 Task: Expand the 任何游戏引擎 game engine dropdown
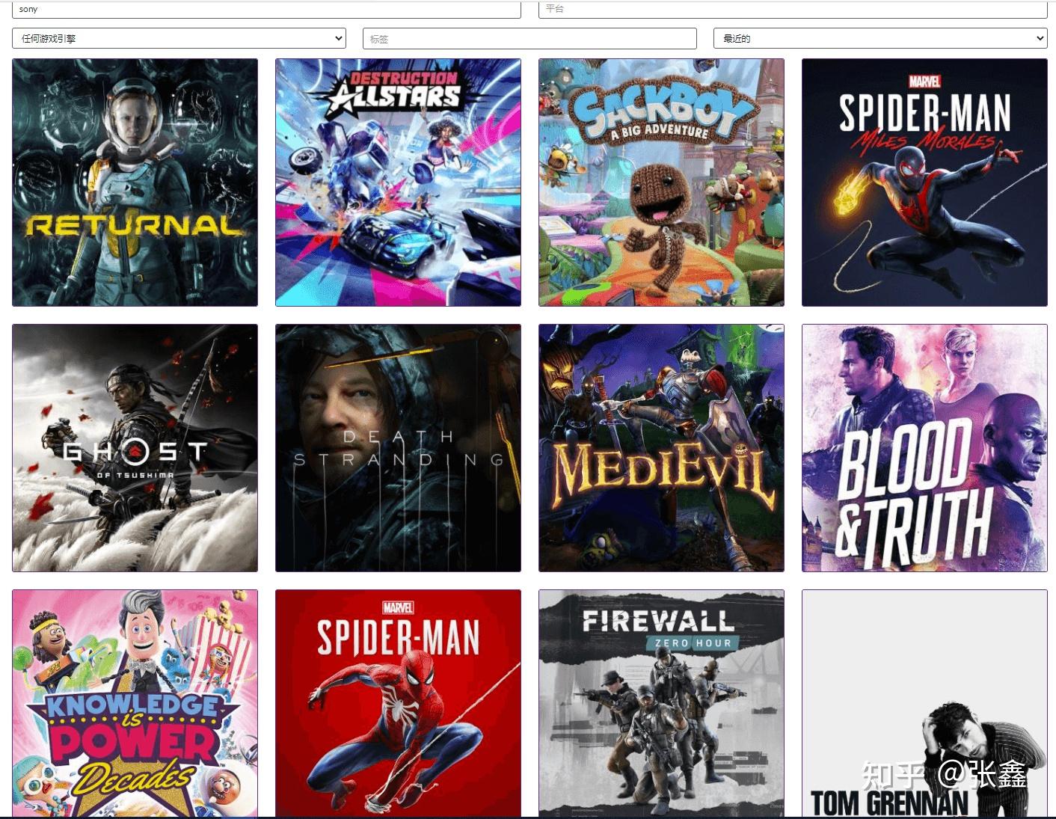179,38
